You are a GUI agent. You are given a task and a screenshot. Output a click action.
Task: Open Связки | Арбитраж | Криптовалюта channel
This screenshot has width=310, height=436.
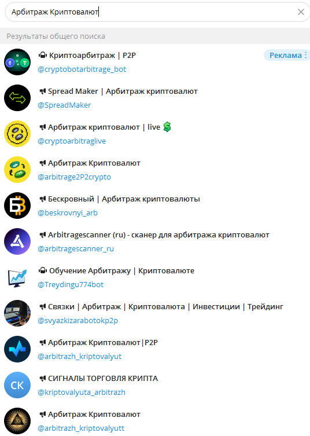pos(155,313)
